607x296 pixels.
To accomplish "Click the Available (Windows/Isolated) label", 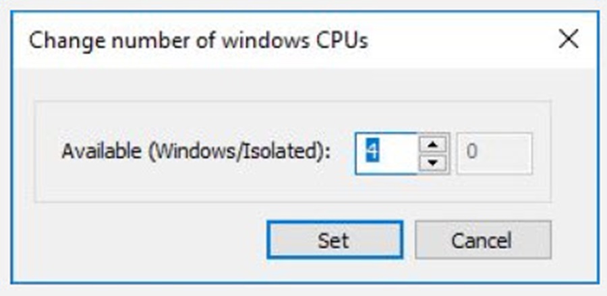I will point(196,152).
